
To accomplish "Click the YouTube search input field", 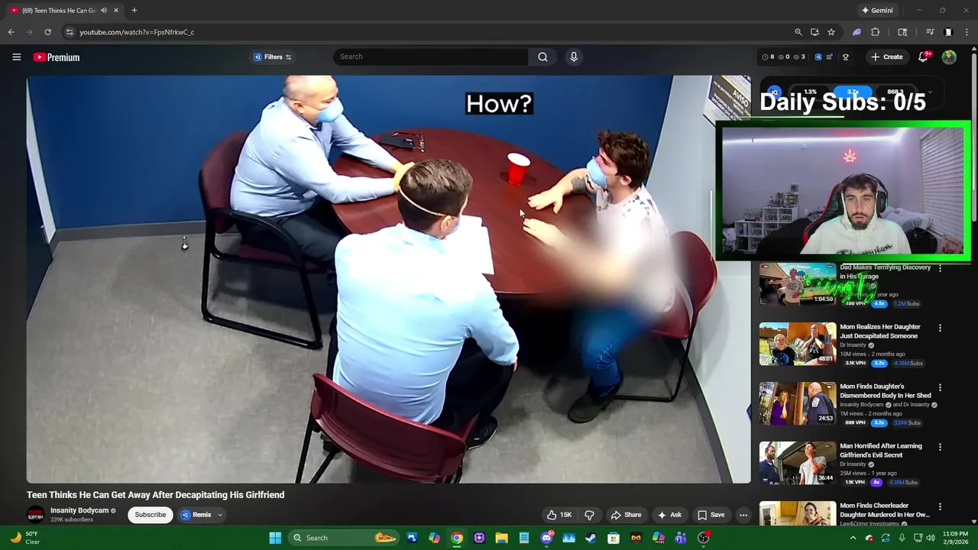I will 430,57.
